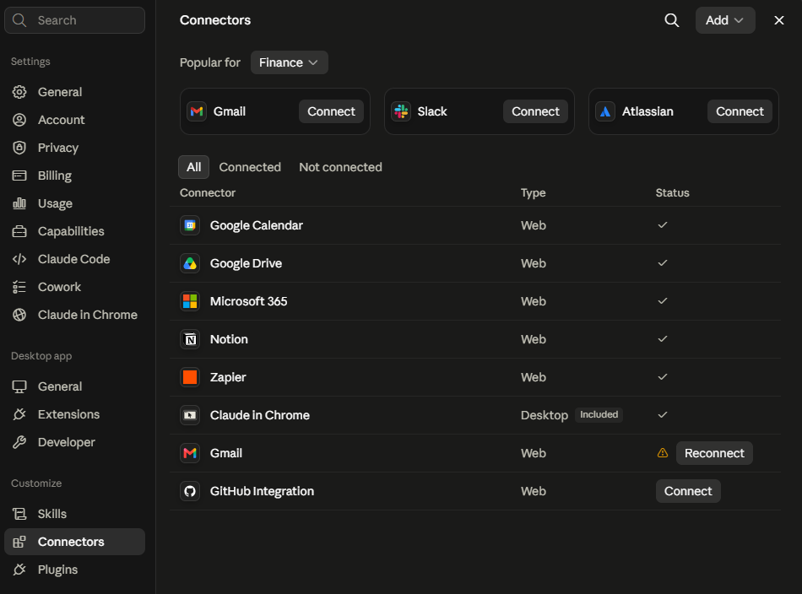802x594 pixels.
Task: Click the Microsoft 365 logo icon
Action: [190, 301]
